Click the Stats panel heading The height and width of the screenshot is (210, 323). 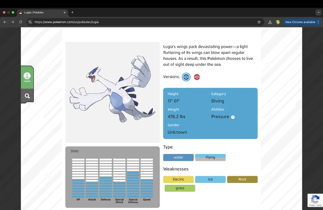(74, 151)
